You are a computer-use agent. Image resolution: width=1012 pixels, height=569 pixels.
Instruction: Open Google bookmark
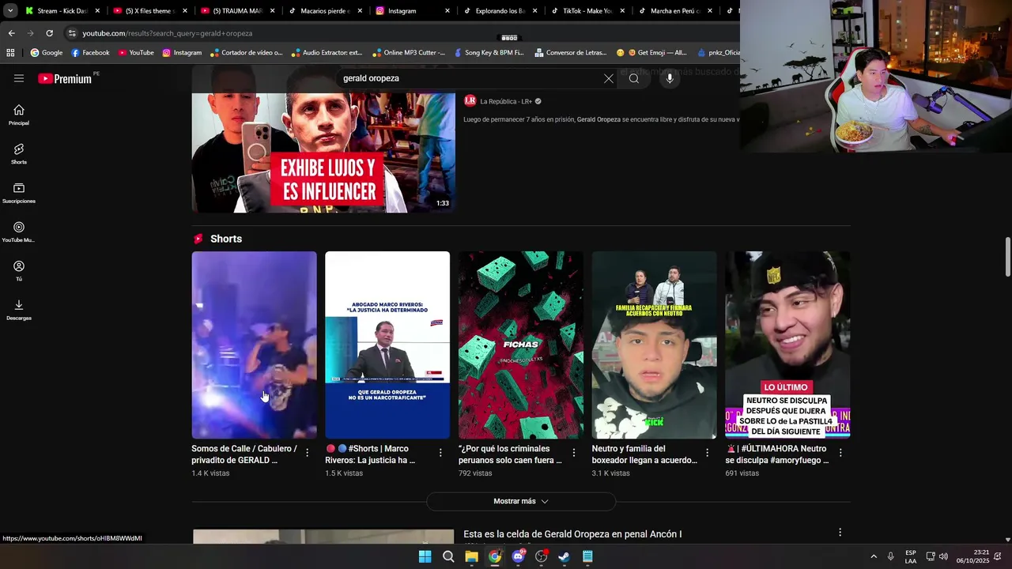(x=47, y=53)
